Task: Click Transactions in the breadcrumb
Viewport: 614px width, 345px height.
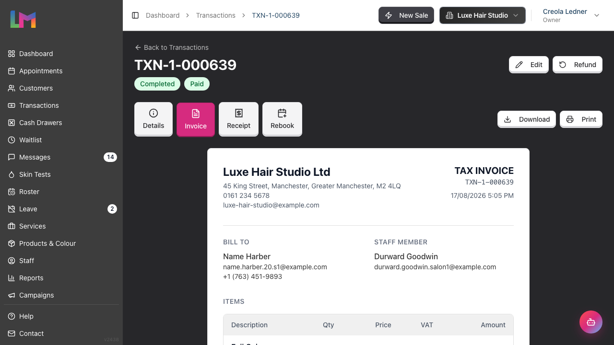Action: click(216, 15)
